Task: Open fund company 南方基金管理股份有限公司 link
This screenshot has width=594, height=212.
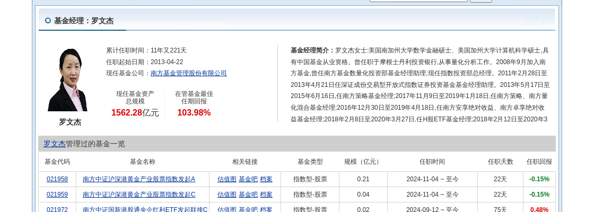Action: (x=189, y=73)
